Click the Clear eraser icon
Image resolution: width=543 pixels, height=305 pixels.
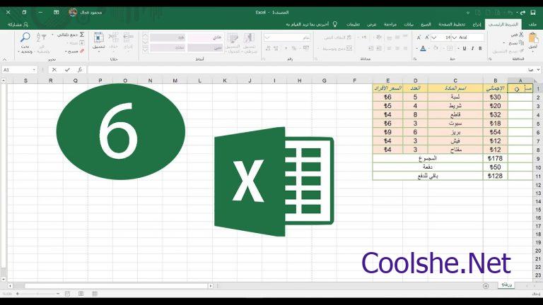[82, 51]
